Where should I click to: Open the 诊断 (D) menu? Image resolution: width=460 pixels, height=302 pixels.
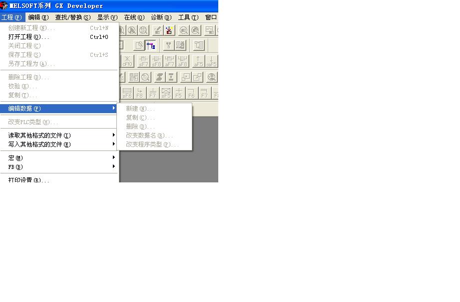[x=161, y=17]
